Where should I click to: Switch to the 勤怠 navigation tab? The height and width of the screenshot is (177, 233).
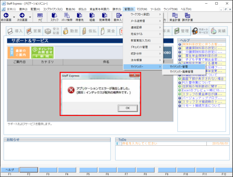tap(71, 31)
